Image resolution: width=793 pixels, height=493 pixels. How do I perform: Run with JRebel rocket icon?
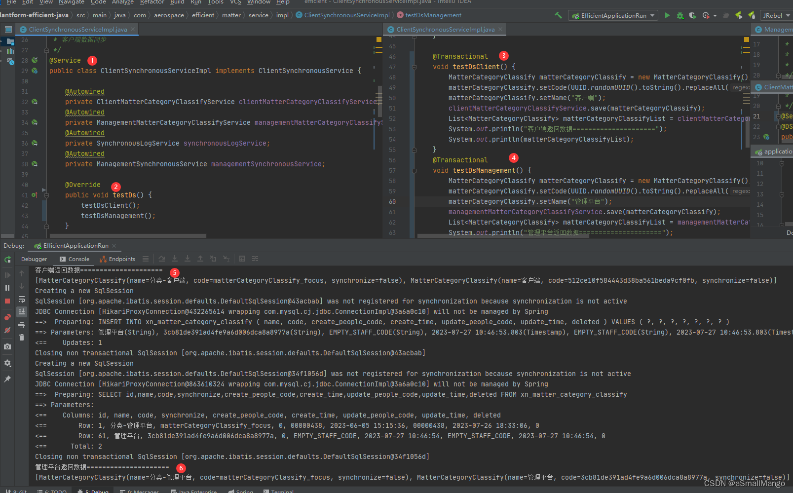point(739,15)
